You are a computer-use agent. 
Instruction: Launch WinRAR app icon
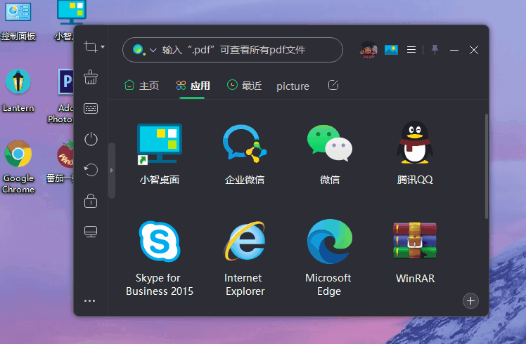tap(415, 241)
